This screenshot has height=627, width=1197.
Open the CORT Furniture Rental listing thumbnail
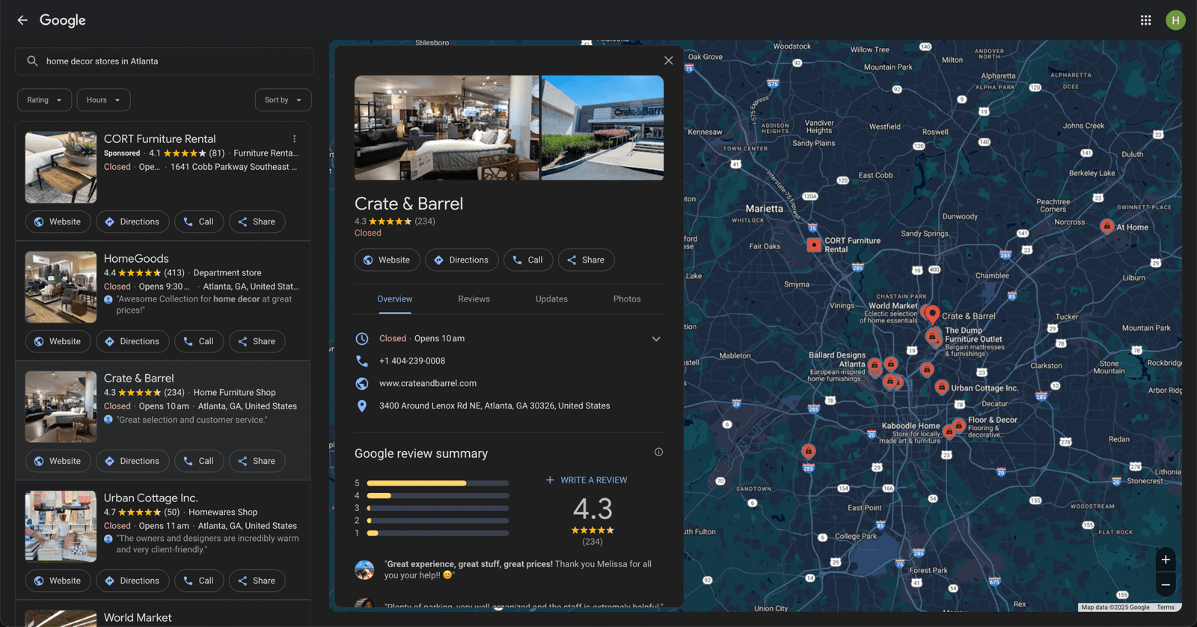pos(61,168)
